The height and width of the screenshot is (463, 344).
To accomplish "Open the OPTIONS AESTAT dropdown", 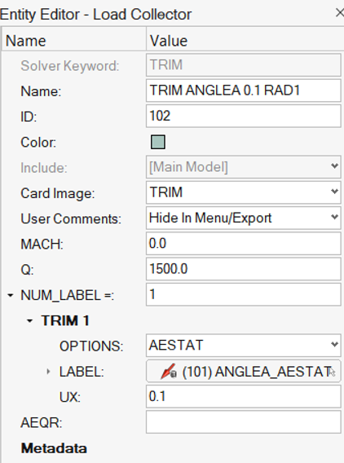I will [244, 346].
